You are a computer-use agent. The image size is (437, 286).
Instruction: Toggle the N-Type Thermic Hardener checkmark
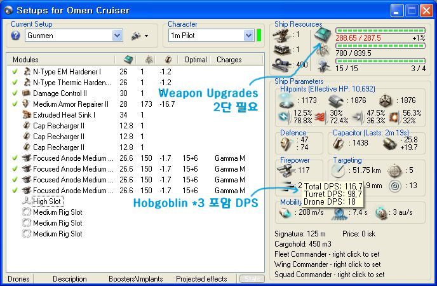[15, 83]
